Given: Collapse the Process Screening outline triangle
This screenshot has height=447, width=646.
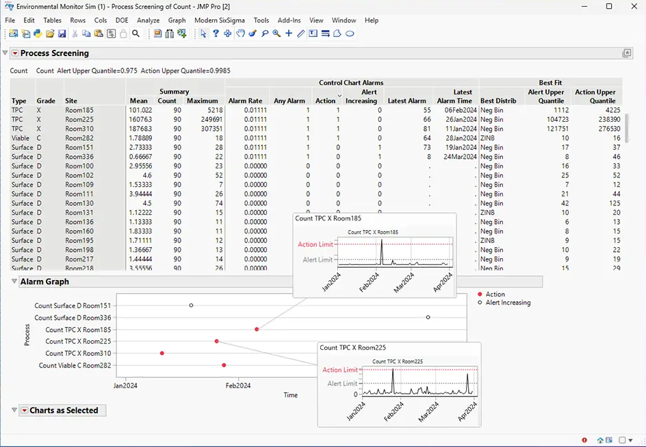Looking at the screenshot, I should 5,53.
